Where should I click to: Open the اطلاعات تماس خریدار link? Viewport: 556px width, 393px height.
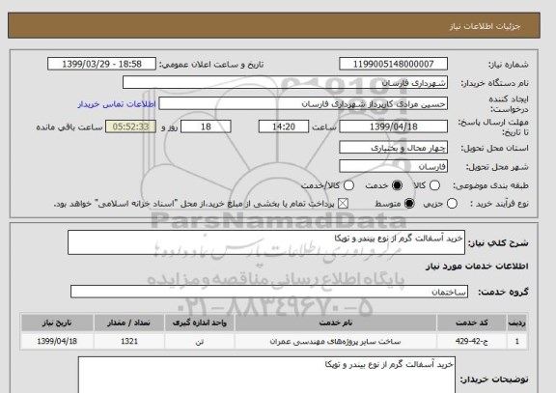(117, 104)
